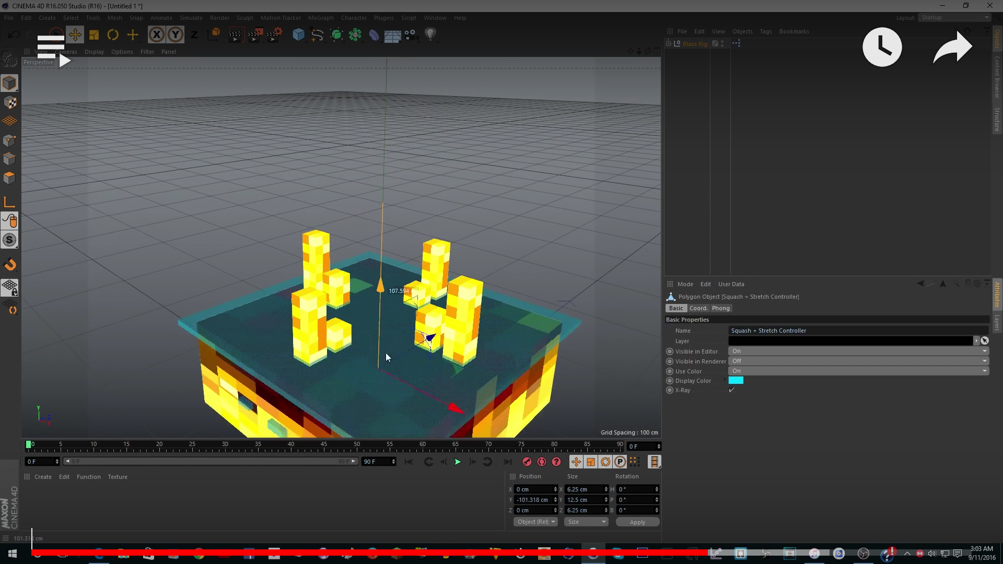Image resolution: width=1003 pixels, height=564 pixels.
Task: Switch to the Phong tab
Action: (720, 308)
